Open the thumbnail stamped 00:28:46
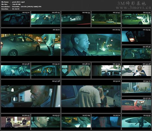Image resolution: width=152 pixels, height=131 pixels. pos(137,53)
